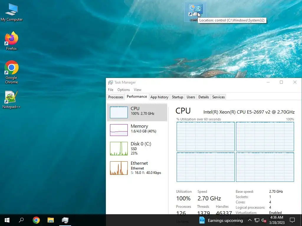The image size is (302, 226).
Task: Click the Virtualization Enabled value
Action: (275, 213)
